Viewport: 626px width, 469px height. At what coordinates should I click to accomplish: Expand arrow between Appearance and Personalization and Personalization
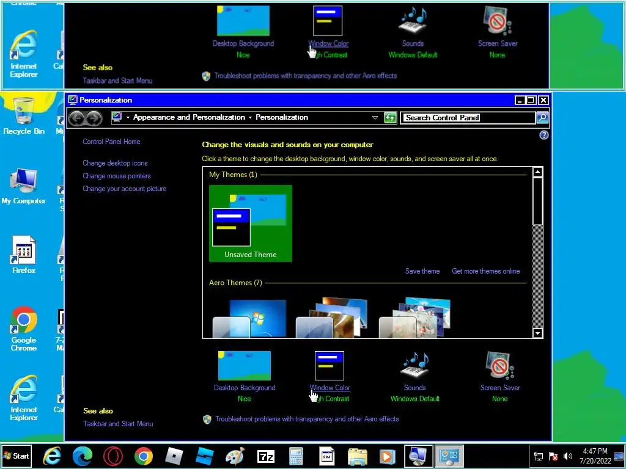pos(250,118)
